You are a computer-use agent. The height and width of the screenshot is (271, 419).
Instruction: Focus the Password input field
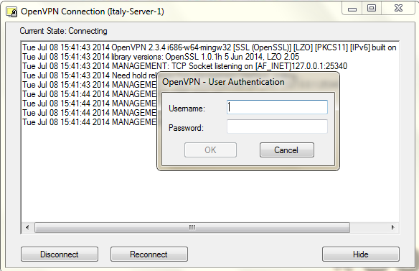pos(277,127)
